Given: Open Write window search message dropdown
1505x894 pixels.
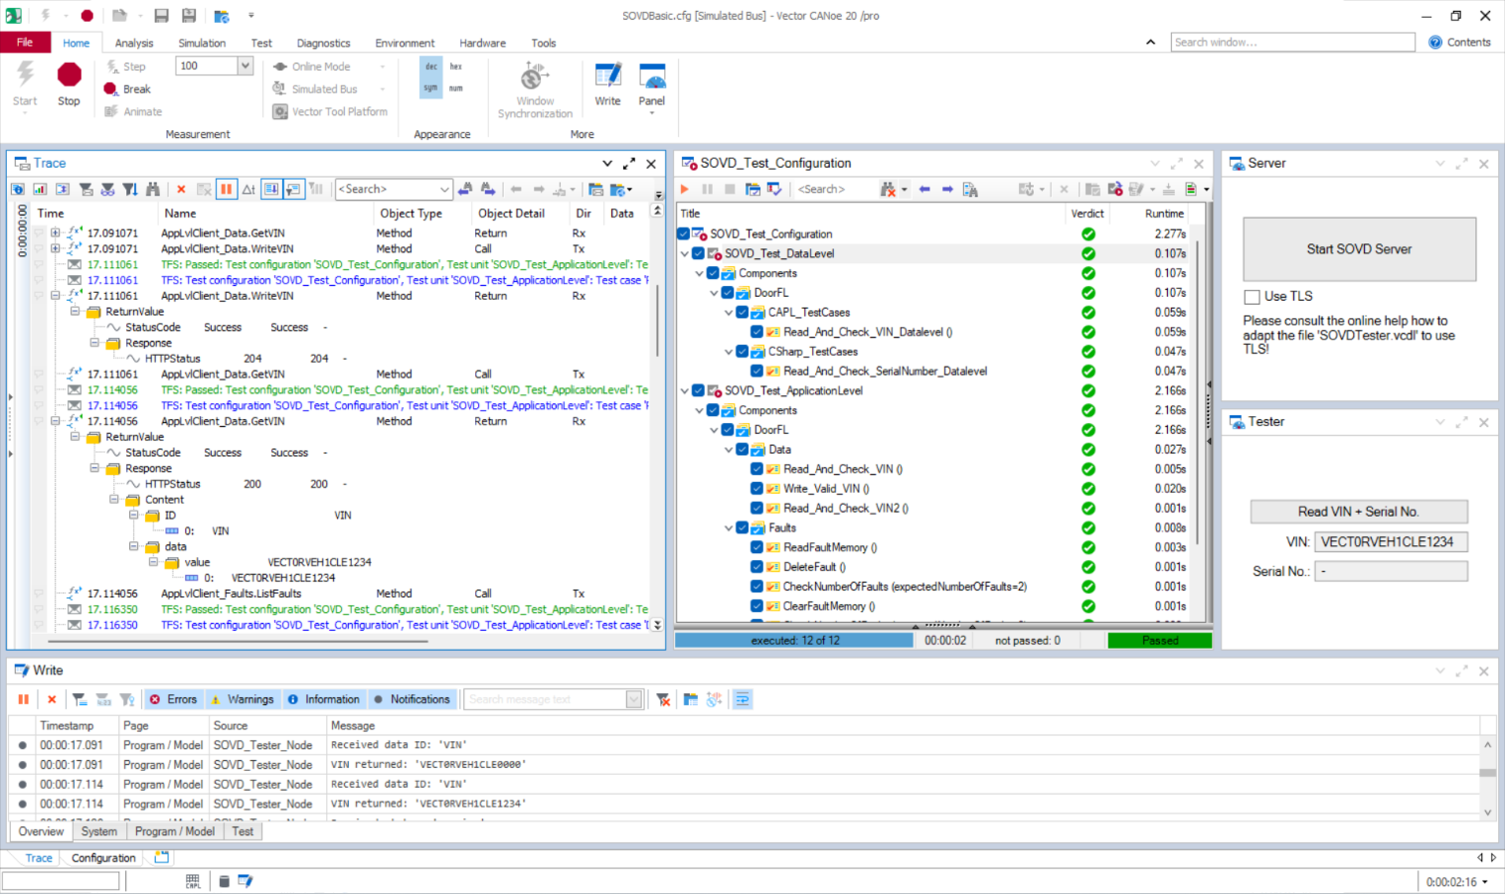Looking at the screenshot, I should pyautogui.click(x=634, y=699).
